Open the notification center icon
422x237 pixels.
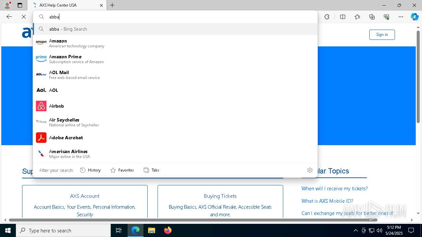tap(411, 230)
